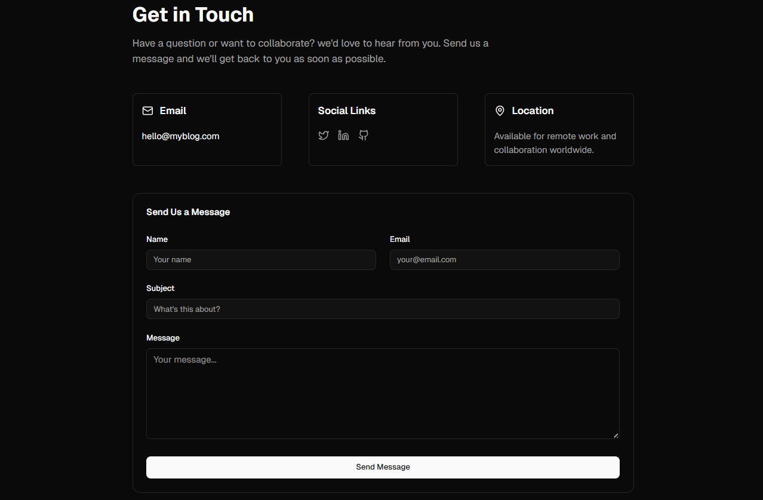Grab the message box resize handle
763x500 pixels.
coord(616,435)
